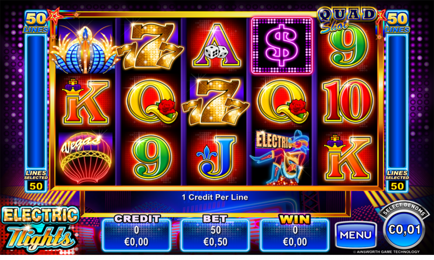
Task: Click the Electric cowgirl symbol
Action: point(280,158)
